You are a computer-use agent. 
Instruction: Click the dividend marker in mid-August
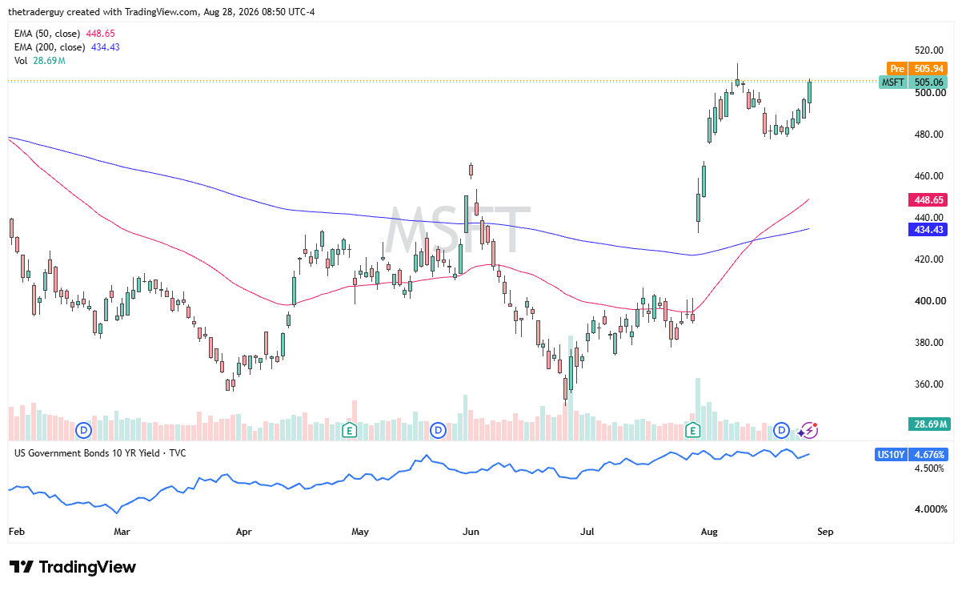pyautogui.click(x=783, y=431)
